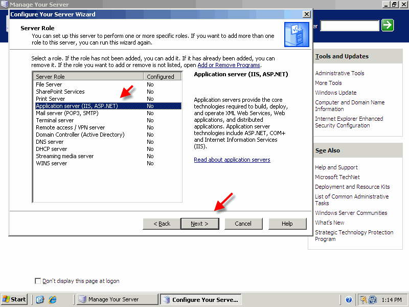Open Windows Update link
The height and width of the screenshot is (307, 409).
coord(336,93)
